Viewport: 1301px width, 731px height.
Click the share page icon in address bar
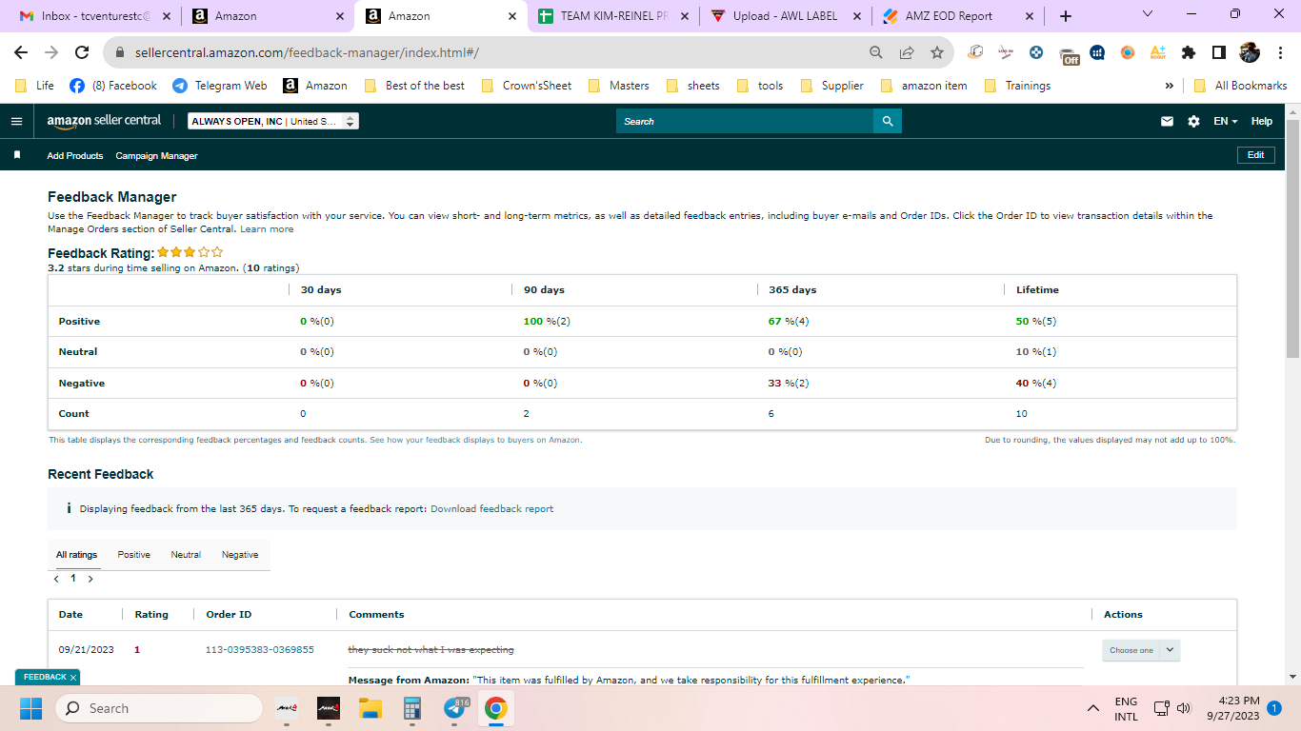pyautogui.click(x=907, y=52)
